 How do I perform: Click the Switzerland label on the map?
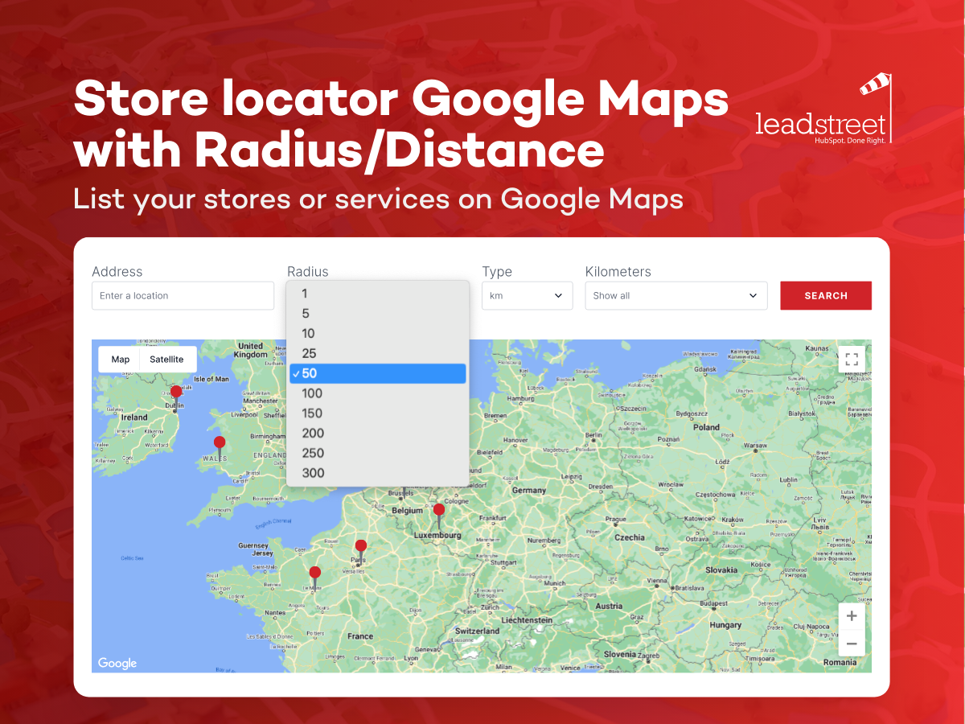[477, 631]
